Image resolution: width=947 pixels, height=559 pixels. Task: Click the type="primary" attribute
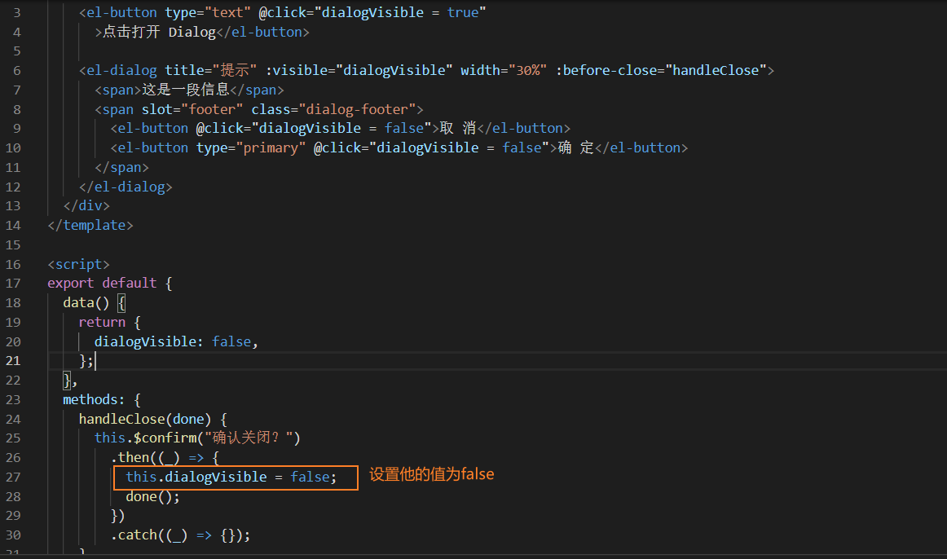[251, 148]
